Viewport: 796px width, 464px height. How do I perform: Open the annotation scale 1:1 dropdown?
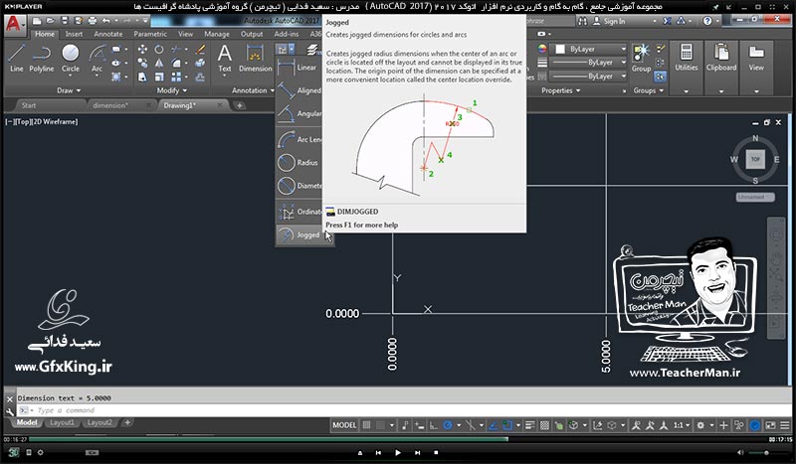(x=681, y=425)
